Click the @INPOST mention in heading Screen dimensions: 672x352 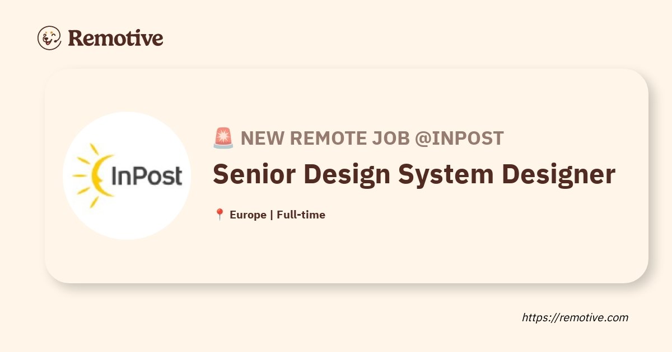pyautogui.click(x=459, y=138)
